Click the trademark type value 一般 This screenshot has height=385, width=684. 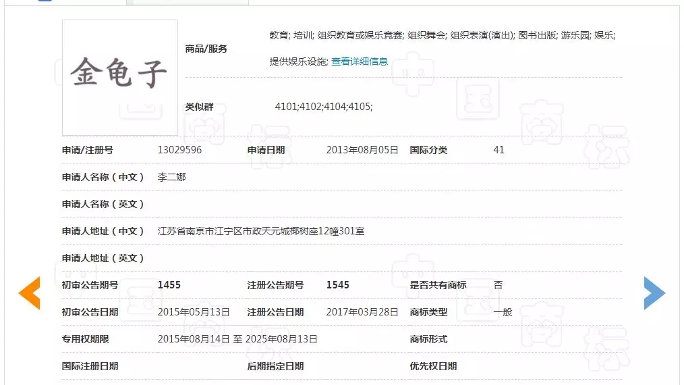tap(503, 312)
